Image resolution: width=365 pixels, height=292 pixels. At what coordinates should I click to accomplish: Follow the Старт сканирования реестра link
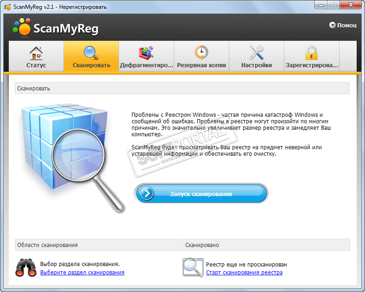(244, 273)
